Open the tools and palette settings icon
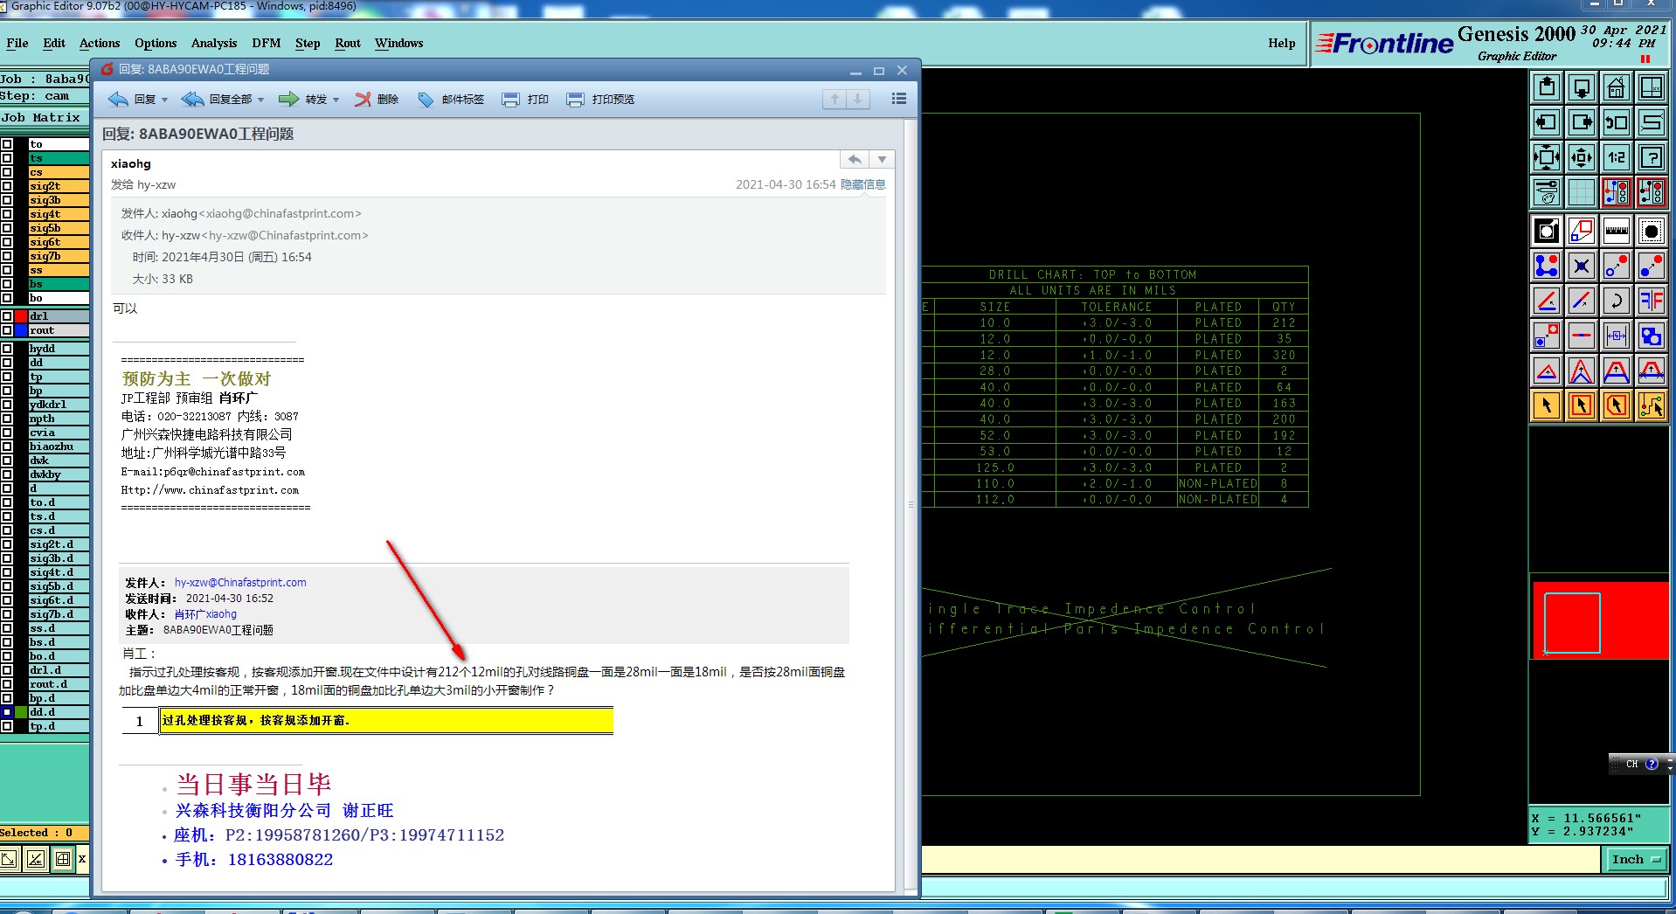The image size is (1676, 914). coord(1547,192)
